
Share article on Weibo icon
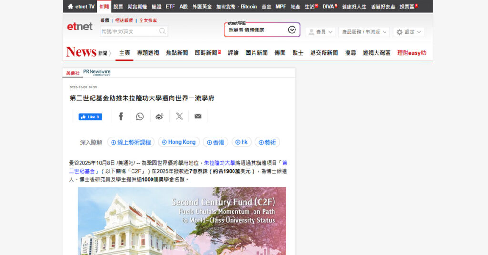[x=160, y=117]
